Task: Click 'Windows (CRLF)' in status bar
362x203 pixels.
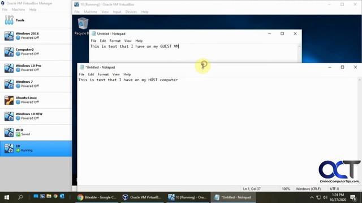Action: [x=308, y=189]
